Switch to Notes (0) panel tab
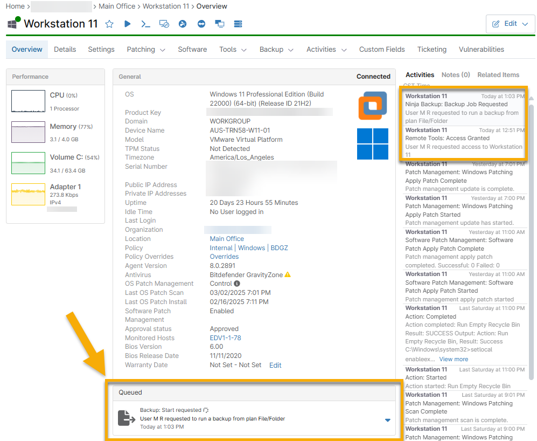The image size is (537, 441). 456,75
